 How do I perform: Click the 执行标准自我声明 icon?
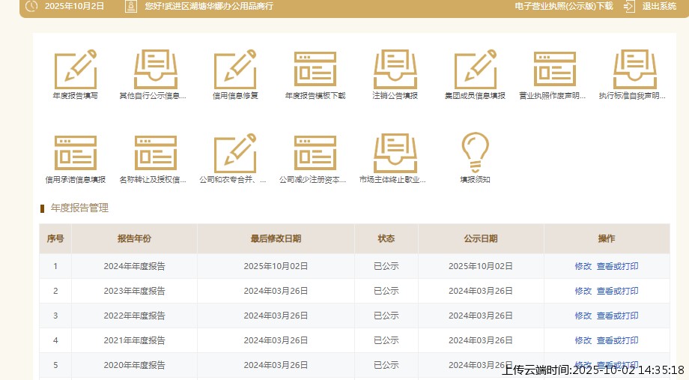634,70
